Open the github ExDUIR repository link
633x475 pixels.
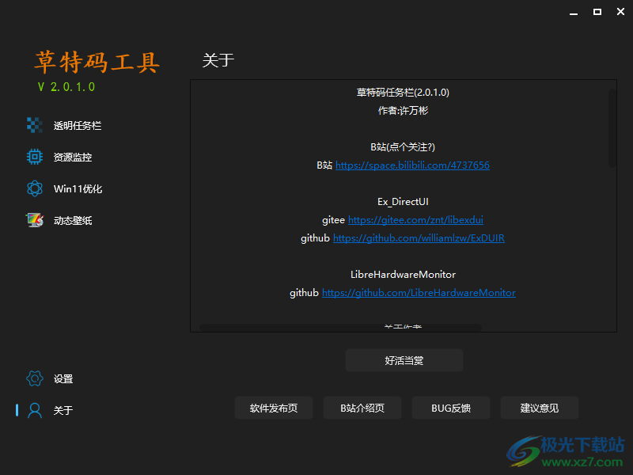pyautogui.click(x=419, y=237)
